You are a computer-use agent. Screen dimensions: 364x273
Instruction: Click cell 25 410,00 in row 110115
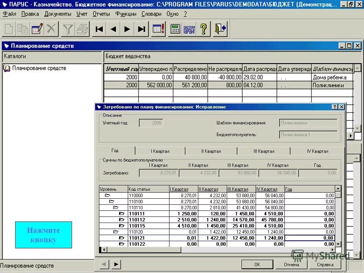pyautogui.click(x=241, y=226)
